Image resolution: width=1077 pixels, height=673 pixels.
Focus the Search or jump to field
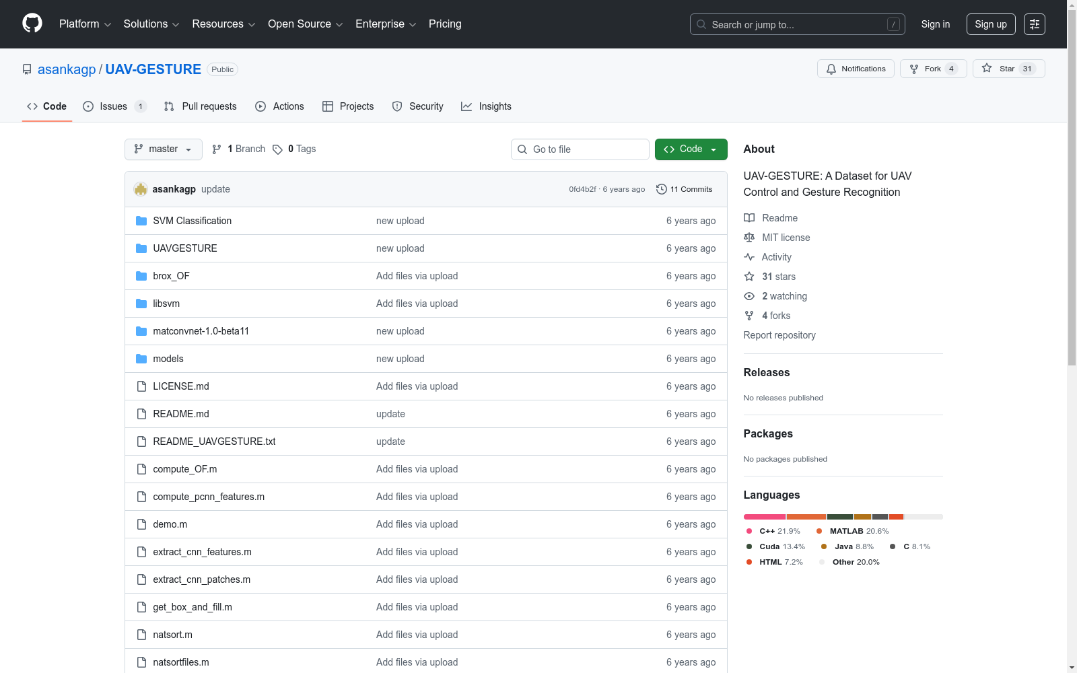[x=798, y=24]
